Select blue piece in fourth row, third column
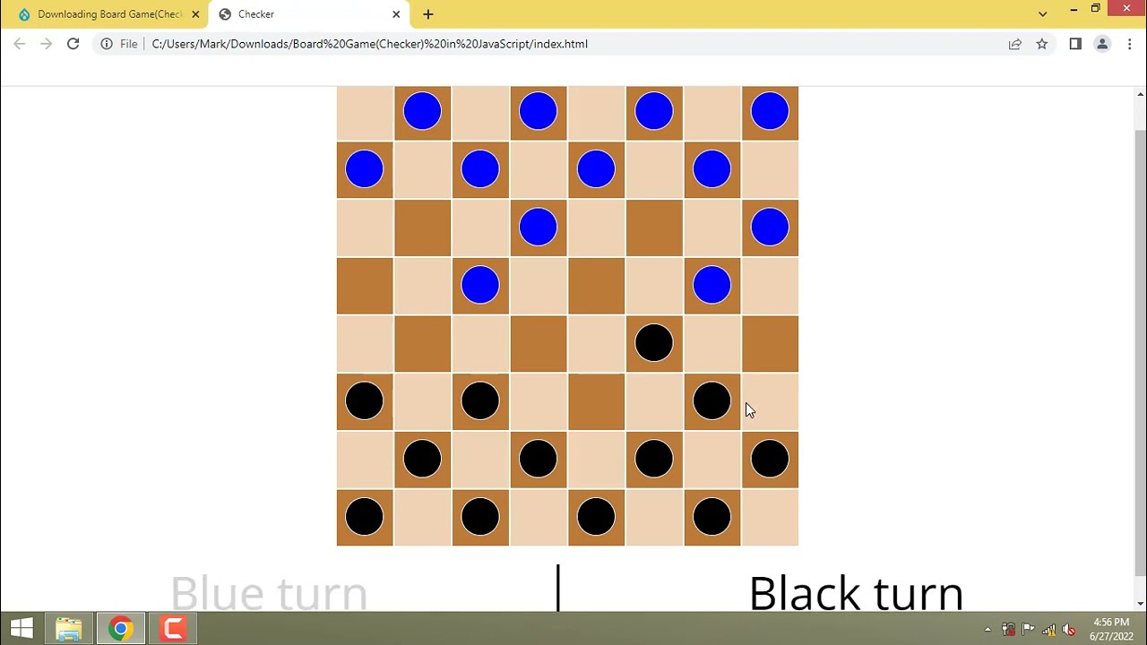Viewport: 1147px width, 645px height. coord(480,285)
